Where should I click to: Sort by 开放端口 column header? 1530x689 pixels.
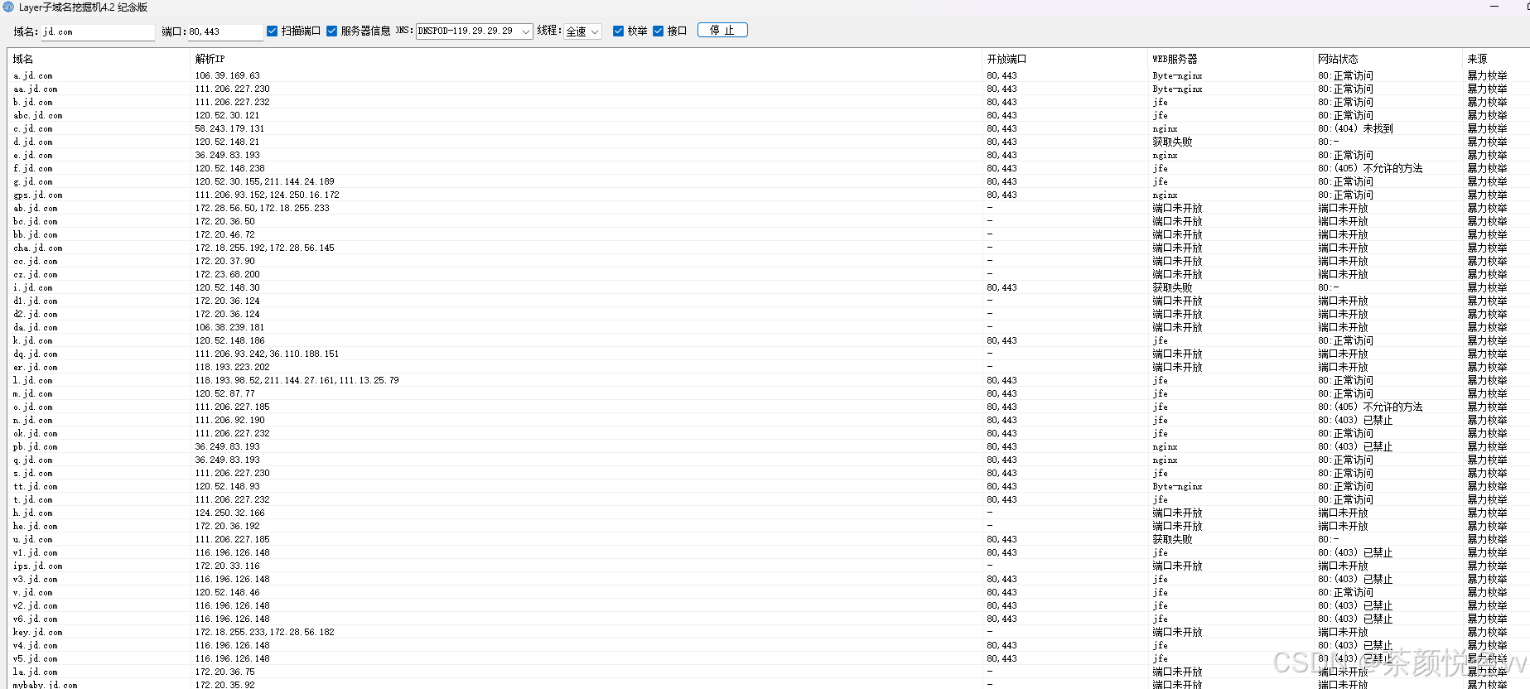(1064, 59)
